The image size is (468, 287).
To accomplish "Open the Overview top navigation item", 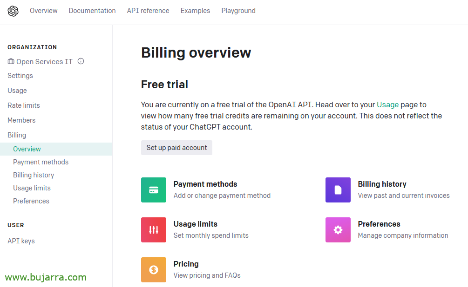I will coord(44,11).
